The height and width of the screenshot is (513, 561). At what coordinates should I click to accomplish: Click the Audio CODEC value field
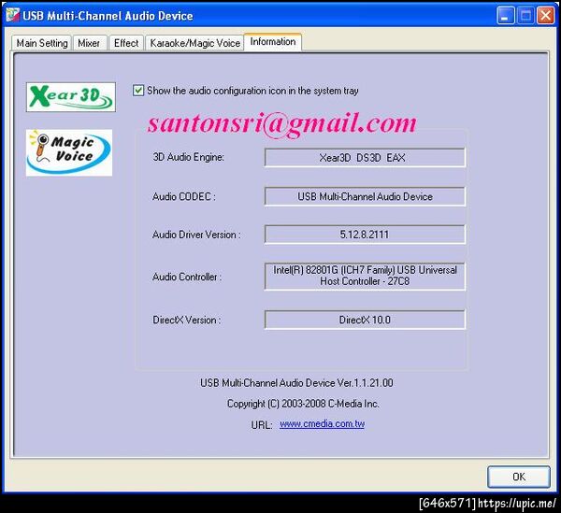coord(365,196)
